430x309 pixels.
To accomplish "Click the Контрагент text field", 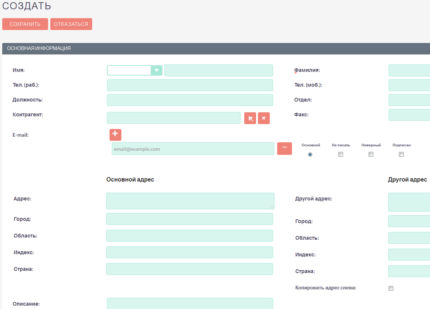I will 174,118.
